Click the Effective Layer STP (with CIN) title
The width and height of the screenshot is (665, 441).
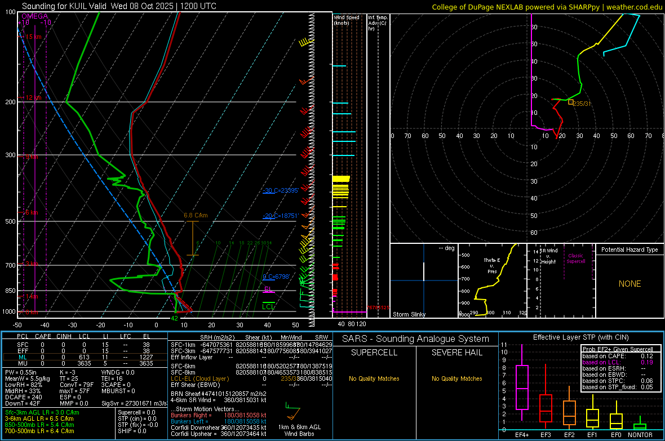pos(580,337)
